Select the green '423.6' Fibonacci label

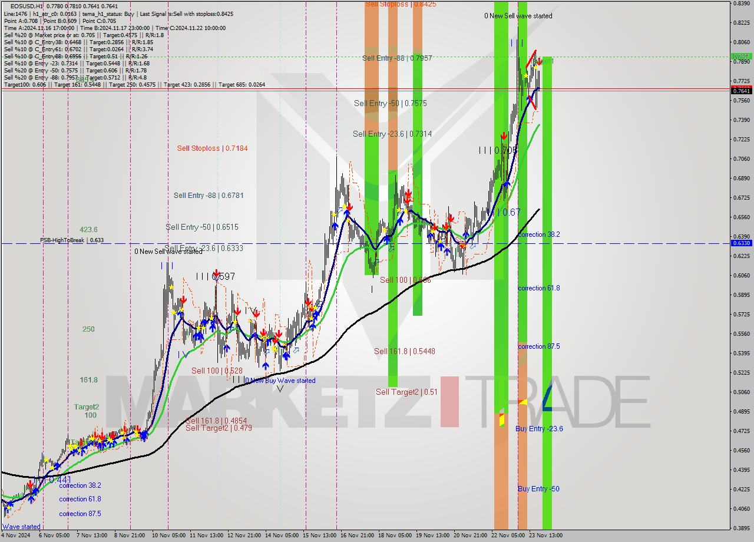coord(88,230)
